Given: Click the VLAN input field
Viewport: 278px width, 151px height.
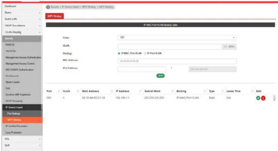Looking at the screenshot, I should (x=170, y=47).
